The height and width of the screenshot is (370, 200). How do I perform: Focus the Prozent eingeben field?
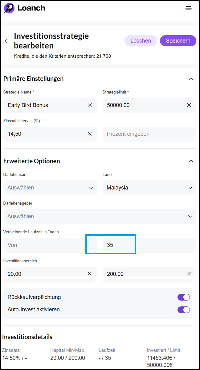click(x=149, y=134)
